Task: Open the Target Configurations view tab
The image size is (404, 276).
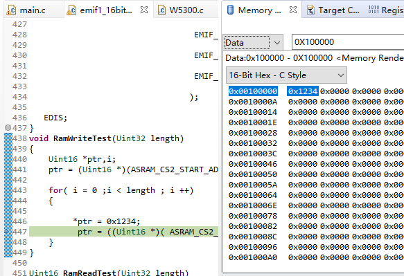Action: tap(333, 10)
